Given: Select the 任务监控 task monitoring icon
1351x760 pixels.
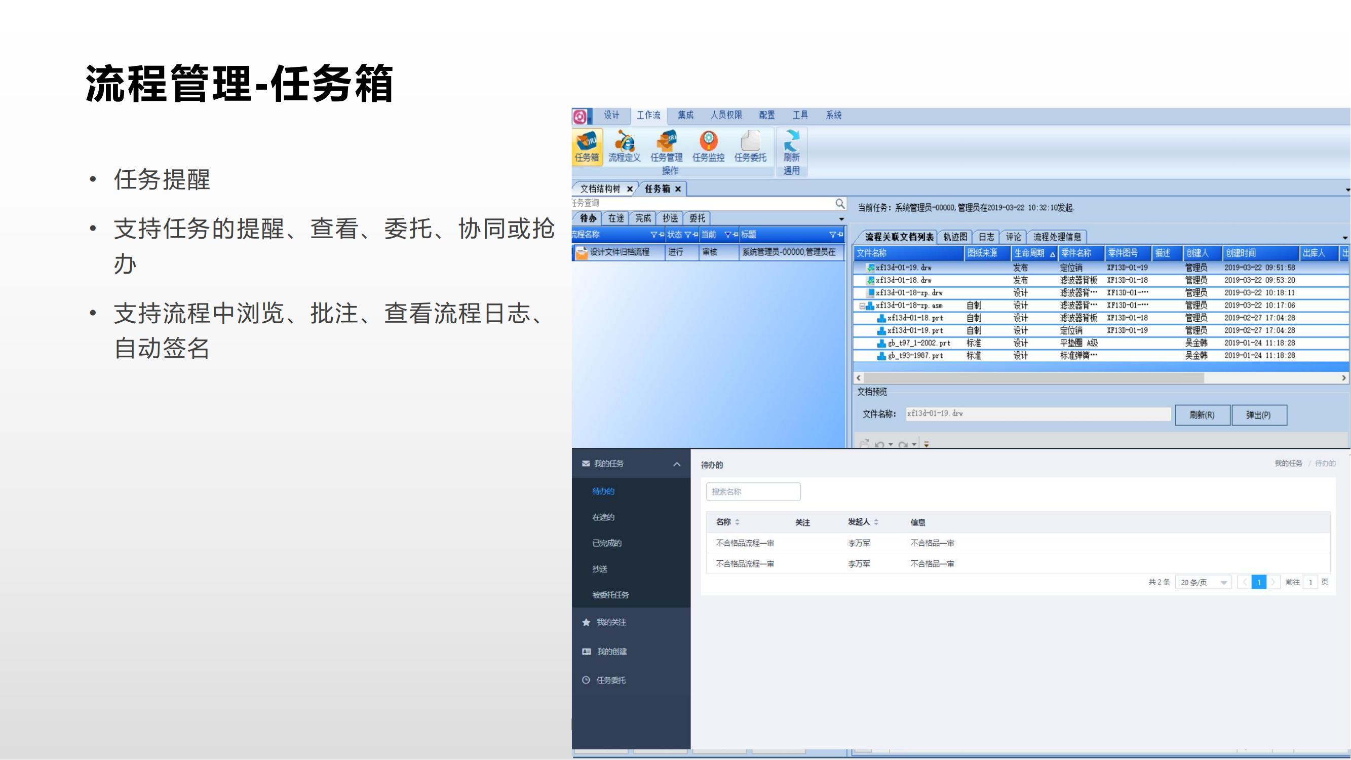Looking at the screenshot, I should coord(708,146).
